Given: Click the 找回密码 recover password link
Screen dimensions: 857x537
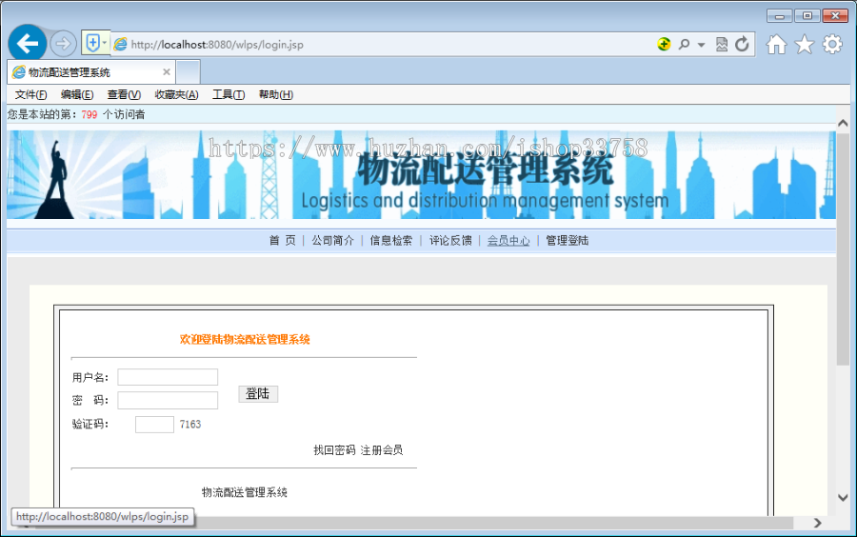Looking at the screenshot, I should coord(334,450).
